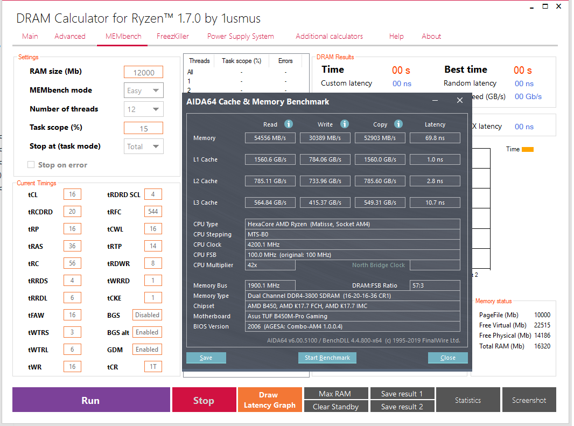
Task: Open the About tab
Action: 431,36
